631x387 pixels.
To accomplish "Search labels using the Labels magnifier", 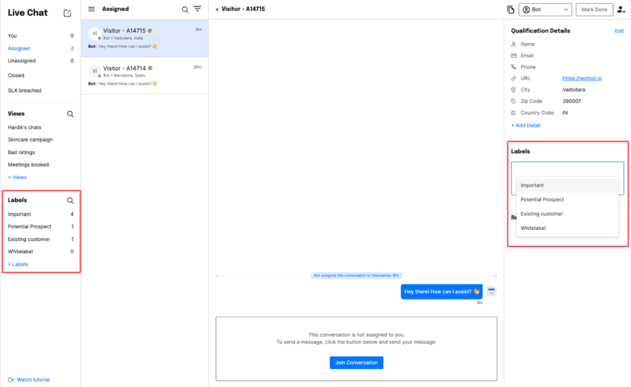I will (x=70, y=200).
